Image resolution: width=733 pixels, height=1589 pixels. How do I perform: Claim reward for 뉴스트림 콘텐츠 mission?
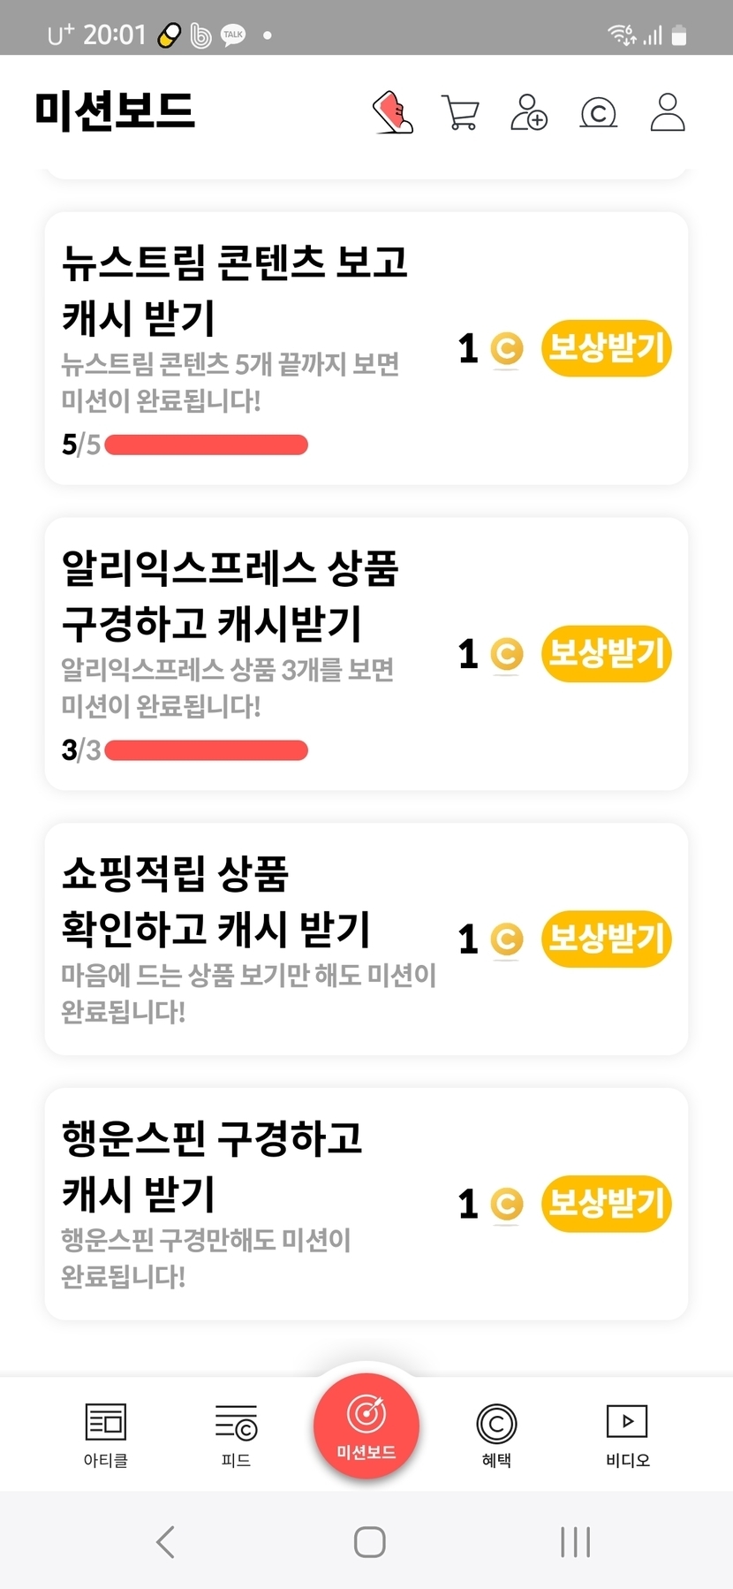point(606,348)
